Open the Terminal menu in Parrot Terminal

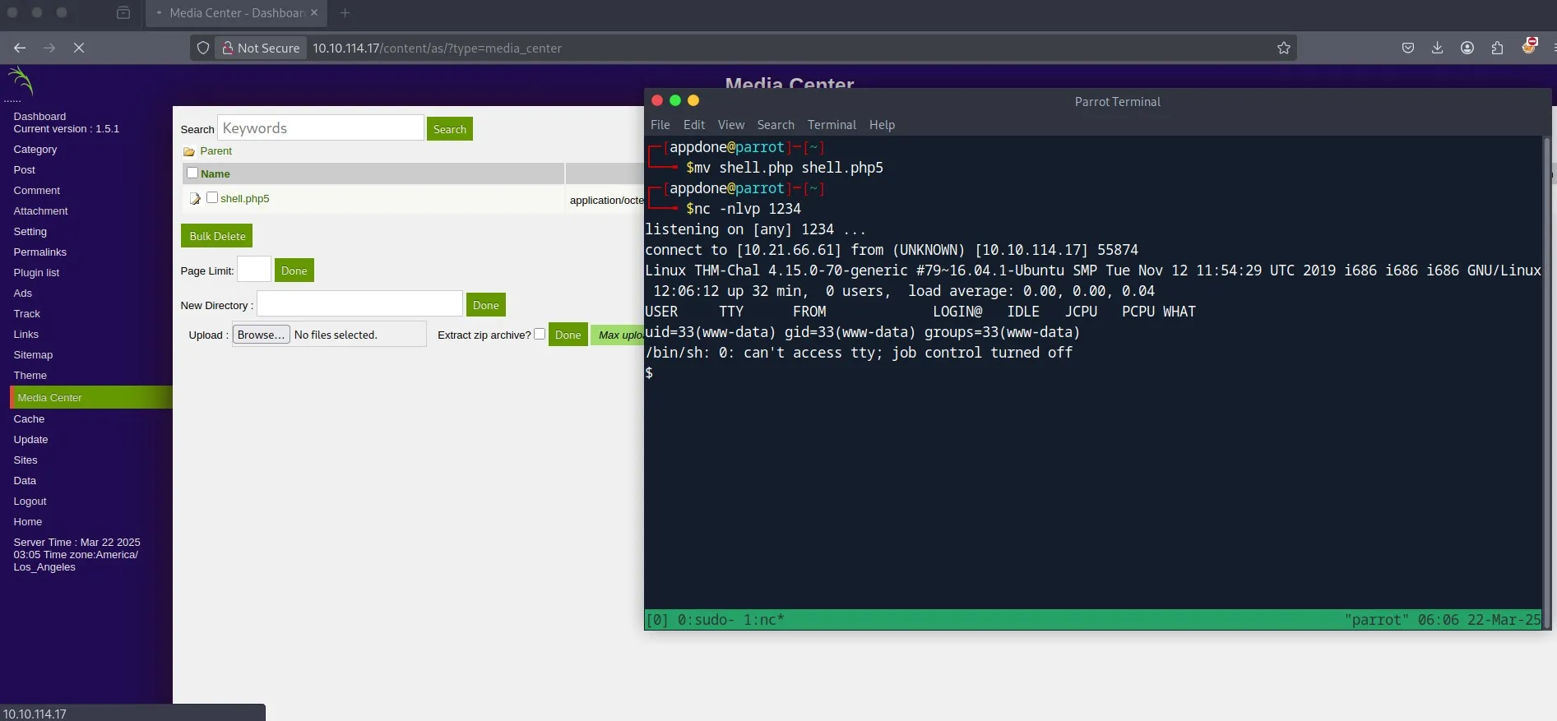832,125
